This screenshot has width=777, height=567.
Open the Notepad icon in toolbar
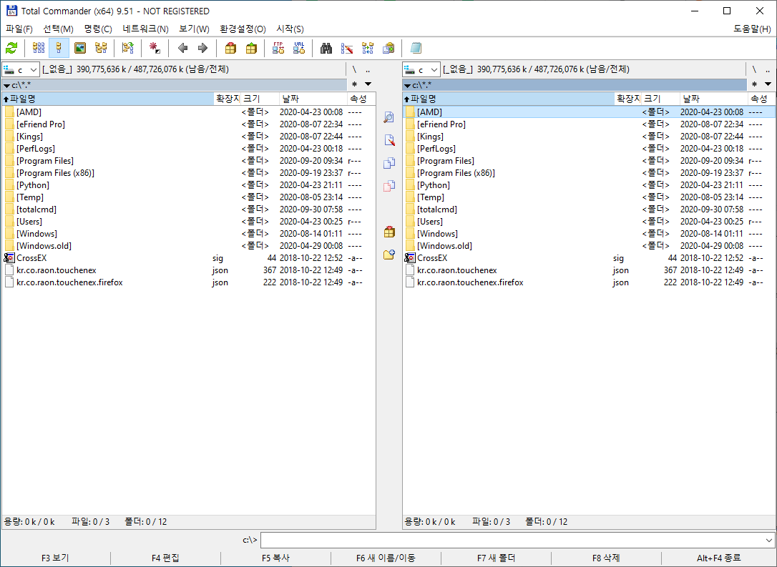(x=416, y=48)
